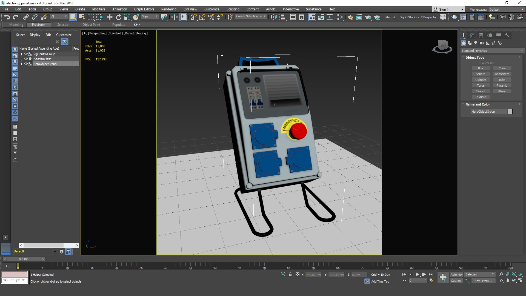Toggle Angle Snap icon

point(202,17)
